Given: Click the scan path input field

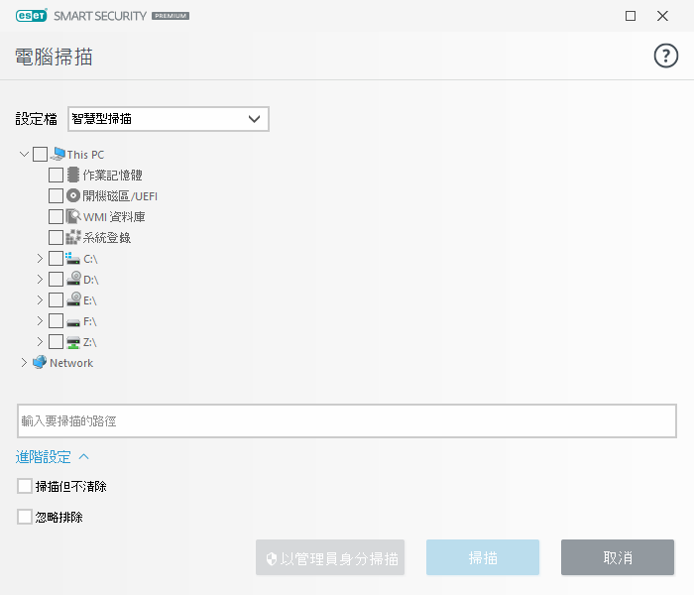Looking at the screenshot, I should point(347,421).
